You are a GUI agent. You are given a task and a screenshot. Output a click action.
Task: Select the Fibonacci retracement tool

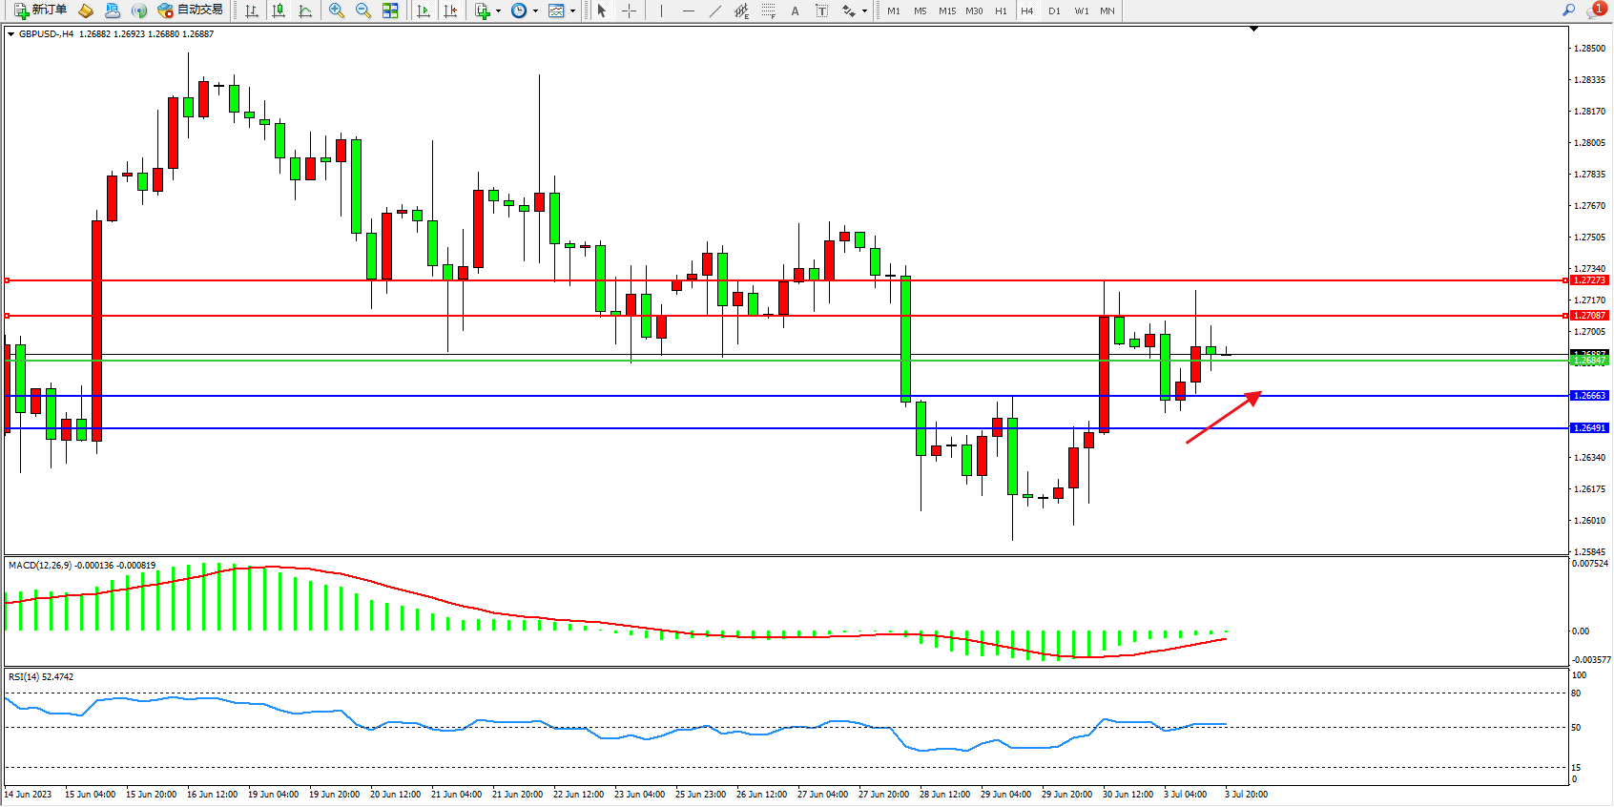[x=769, y=10]
